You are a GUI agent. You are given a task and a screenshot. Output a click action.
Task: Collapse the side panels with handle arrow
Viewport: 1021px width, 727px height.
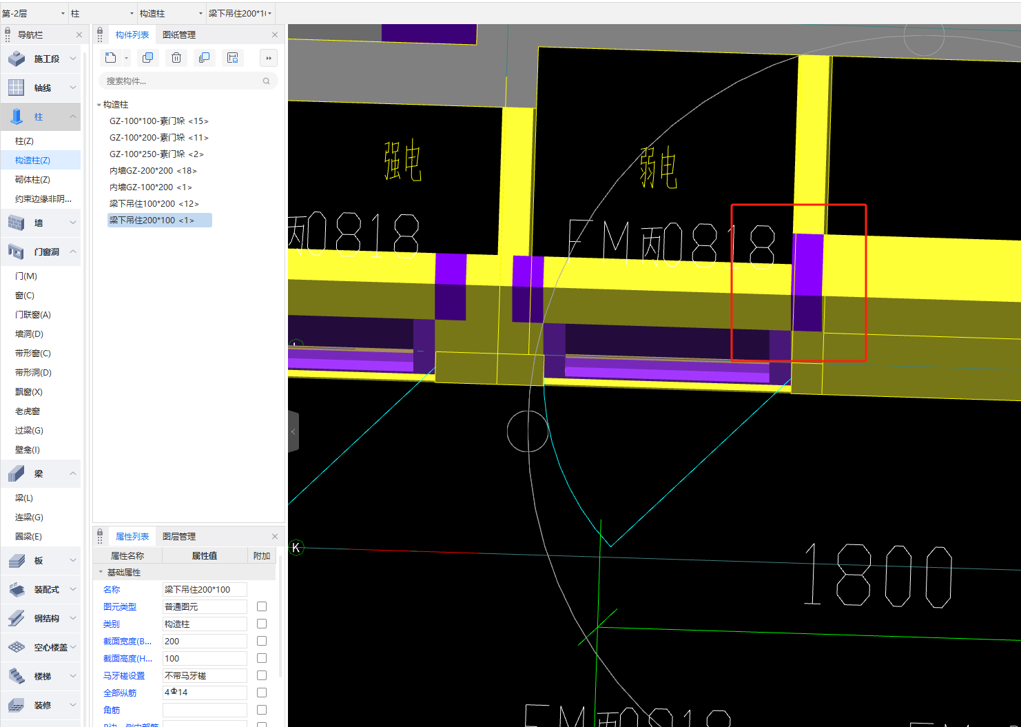[293, 431]
